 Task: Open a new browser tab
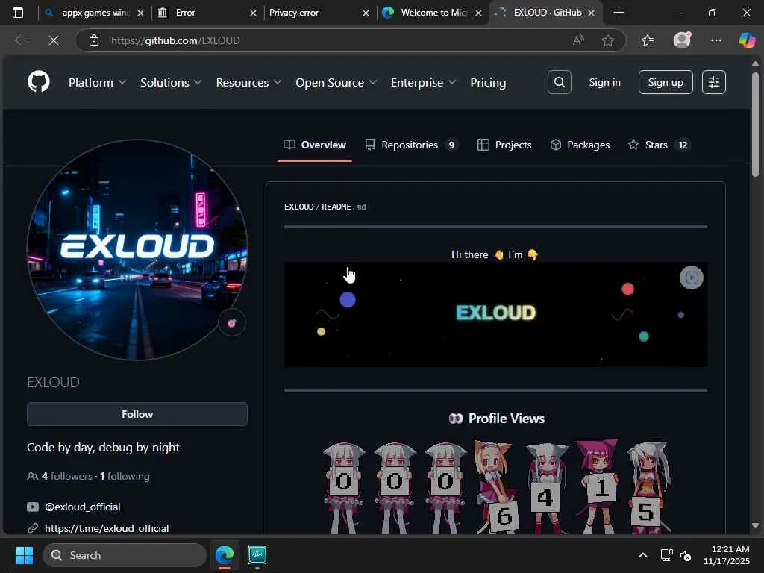coord(619,13)
